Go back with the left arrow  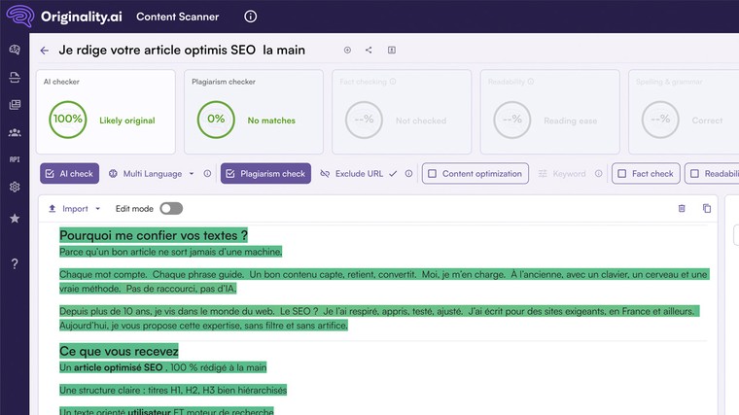coord(45,51)
